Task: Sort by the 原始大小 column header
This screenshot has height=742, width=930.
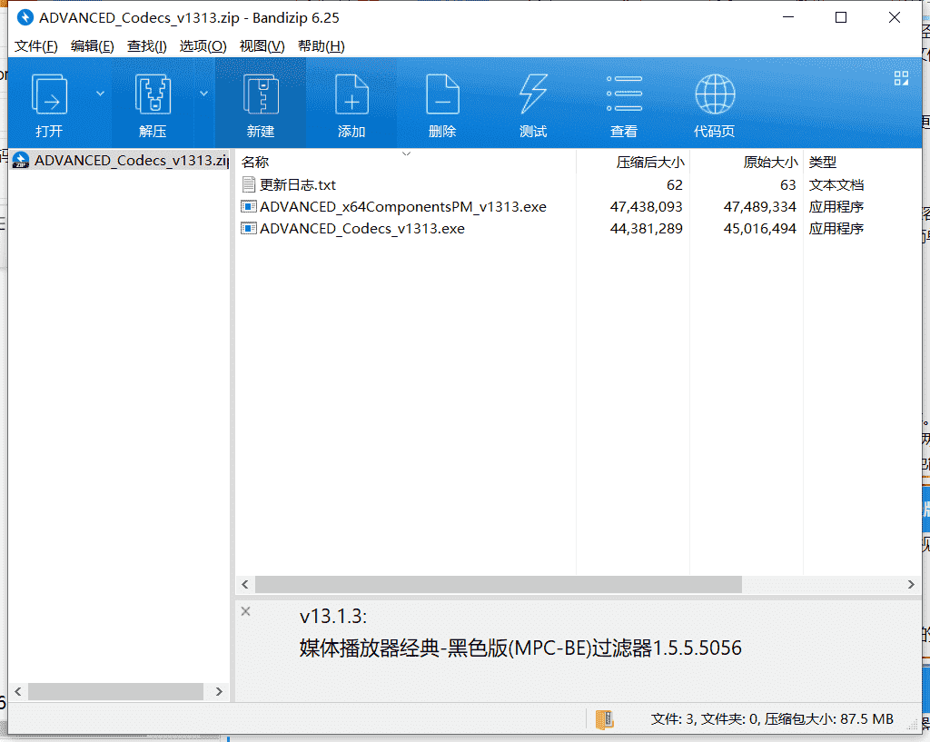Action: coord(747,162)
